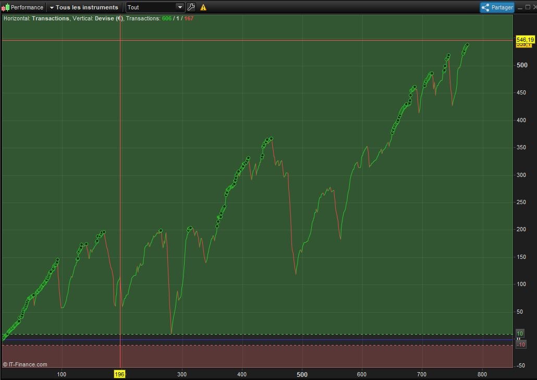This screenshot has width=537, height=380.
Task: Click the yellow warning triangle icon
Action: (x=203, y=7)
